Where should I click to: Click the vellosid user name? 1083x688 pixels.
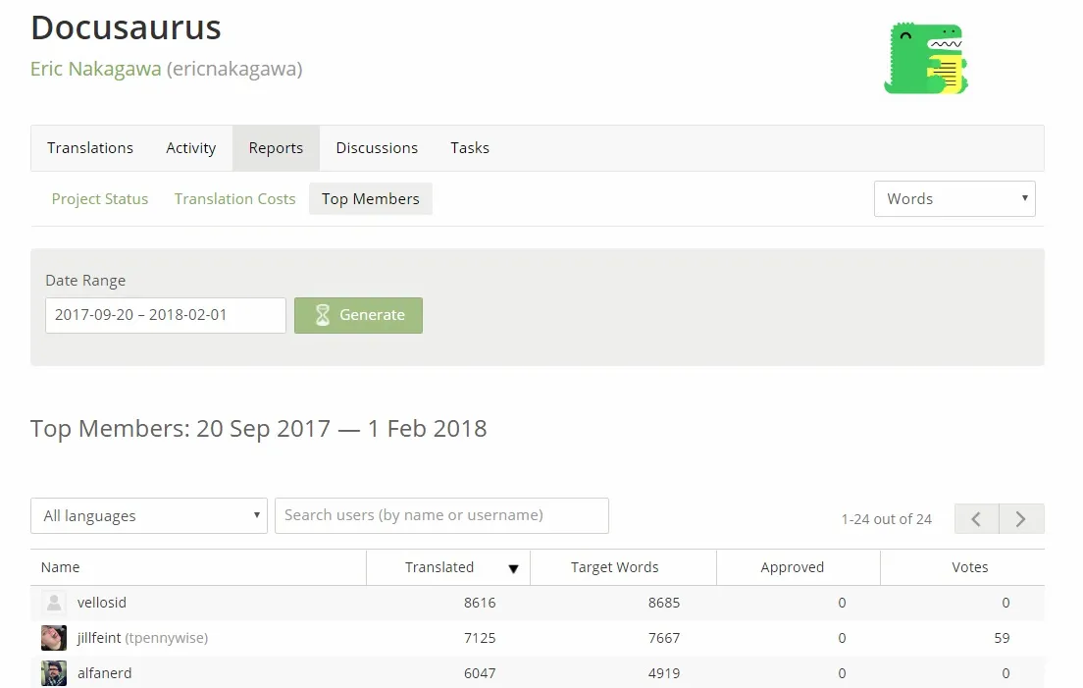pyautogui.click(x=102, y=603)
